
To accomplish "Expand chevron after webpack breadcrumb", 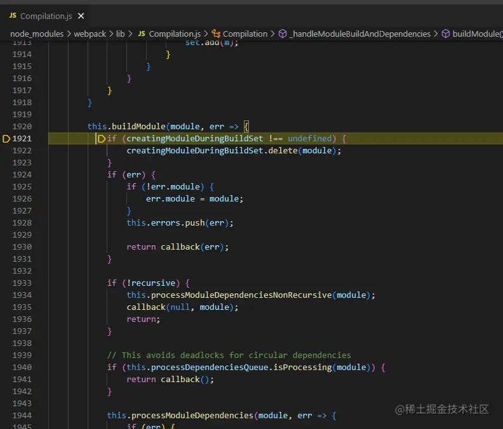I will tap(111, 34).
